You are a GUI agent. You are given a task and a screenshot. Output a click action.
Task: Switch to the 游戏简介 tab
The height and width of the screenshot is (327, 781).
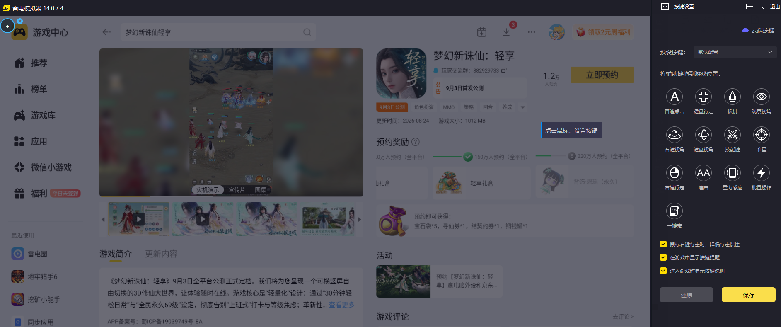point(116,254)
